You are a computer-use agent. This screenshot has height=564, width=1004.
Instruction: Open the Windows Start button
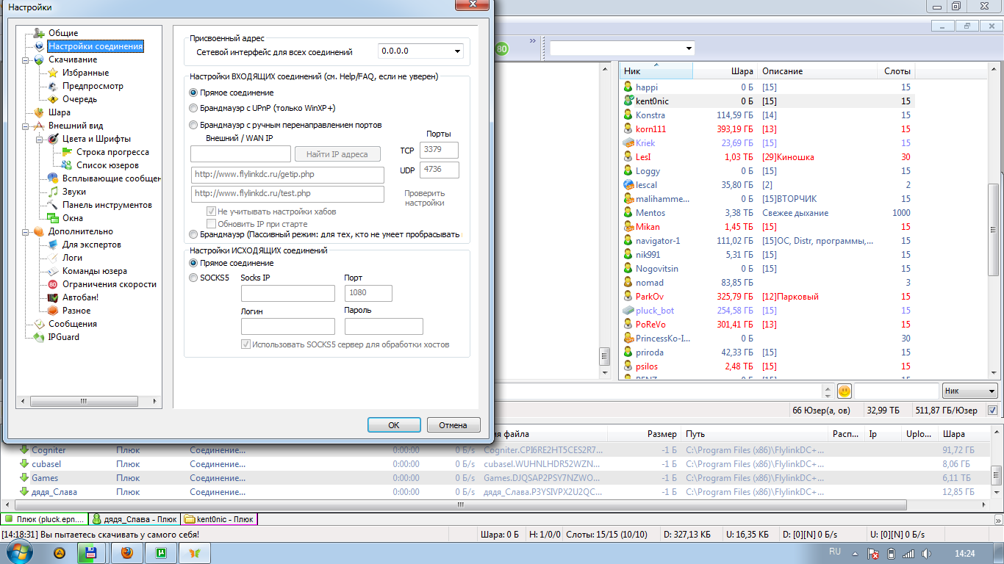20,552
